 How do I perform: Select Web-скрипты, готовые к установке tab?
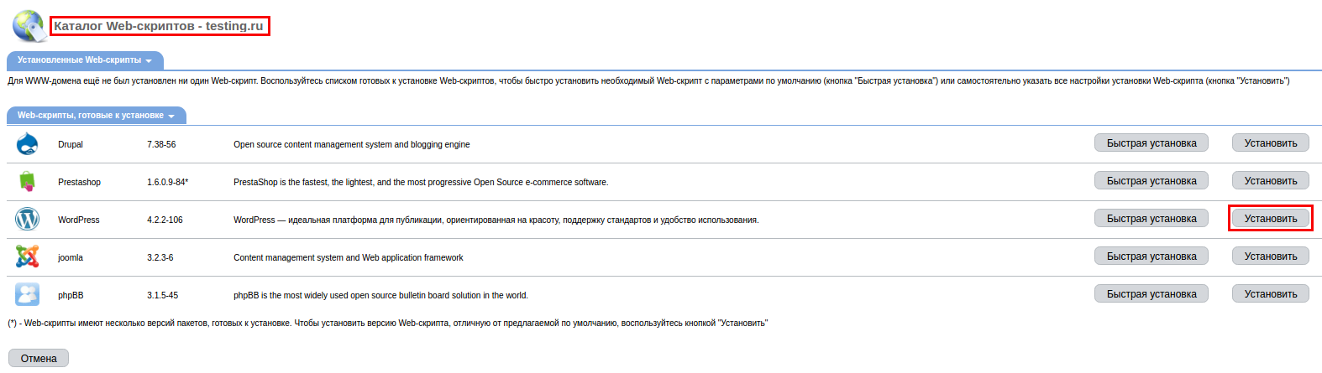click(x=96, y=116)
